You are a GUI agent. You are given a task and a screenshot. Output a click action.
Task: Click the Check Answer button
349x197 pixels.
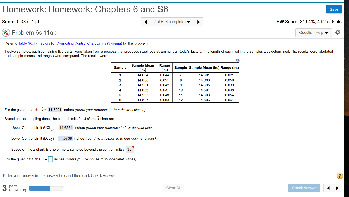[304, 188]
